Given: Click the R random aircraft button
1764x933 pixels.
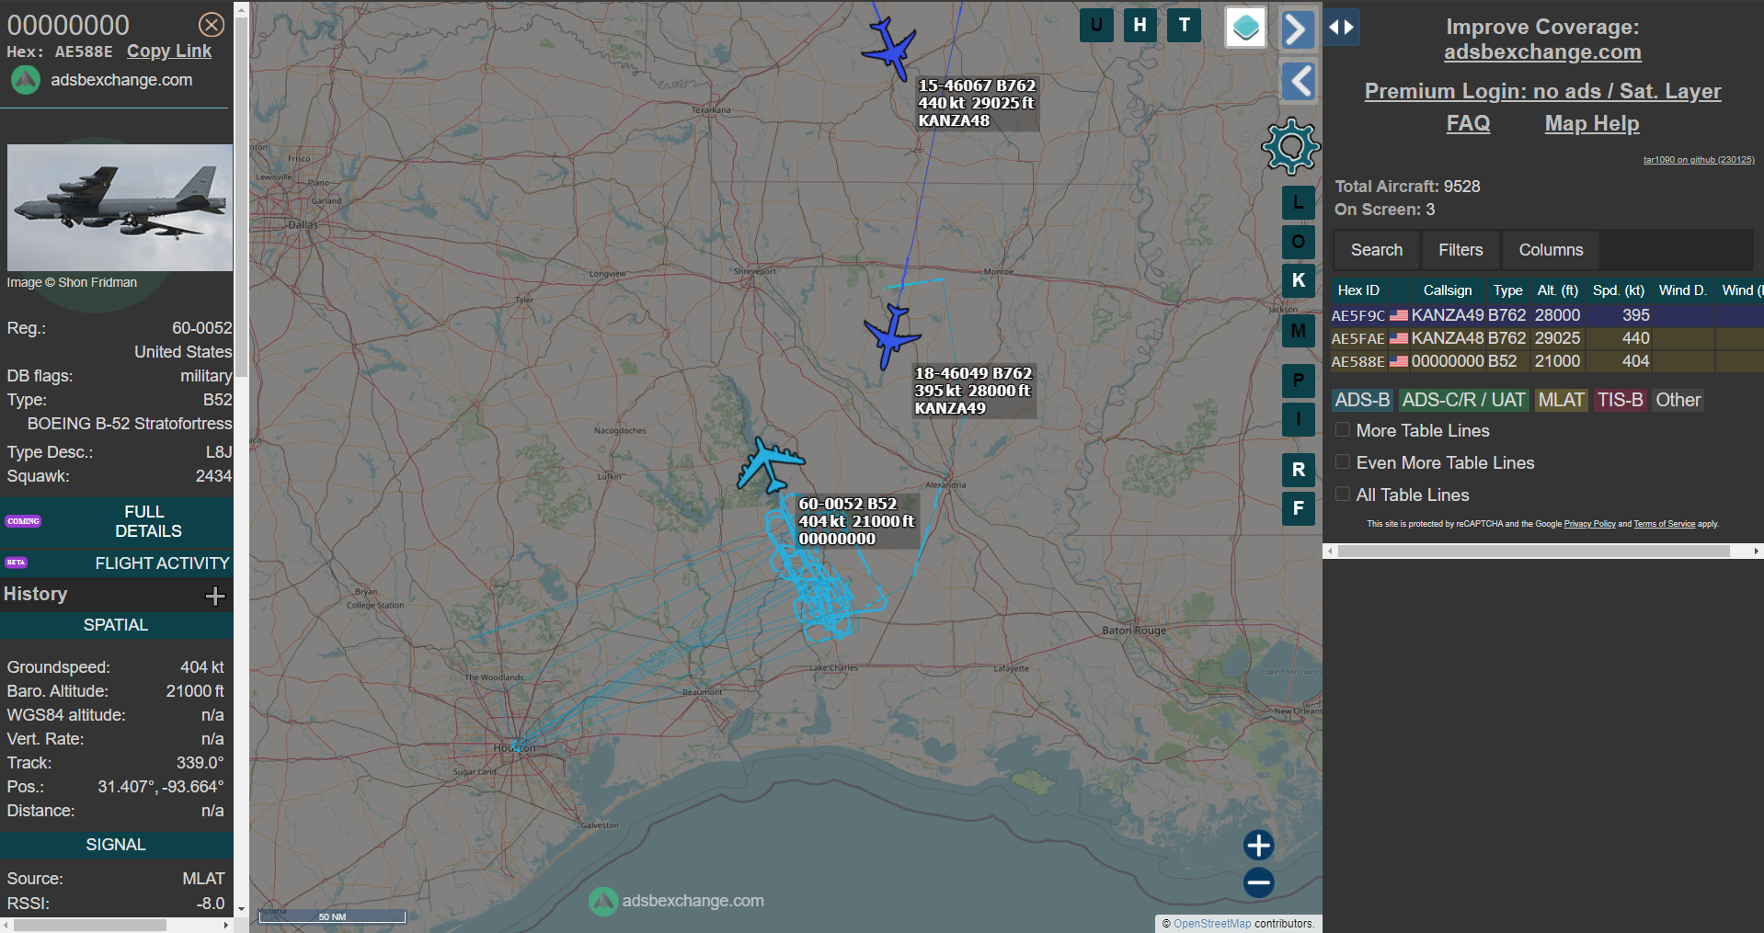Looking at the screenshot, I should click(1299, 470).
